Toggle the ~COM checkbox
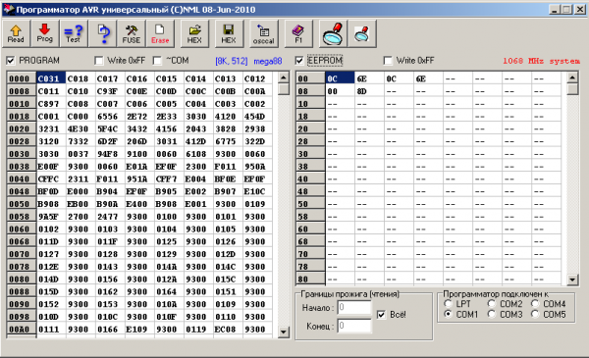This screenshot has width=589, height=358. coord(157,61)
